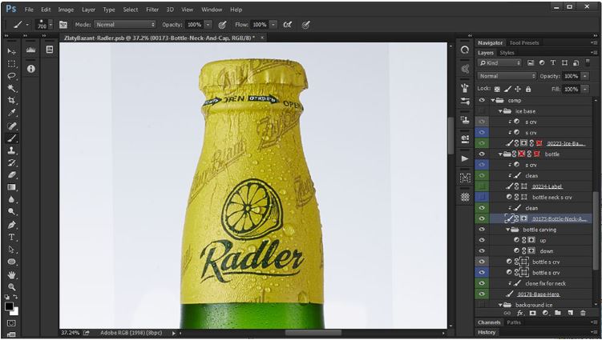Switch to Quick Mask mode

point(11,323)
